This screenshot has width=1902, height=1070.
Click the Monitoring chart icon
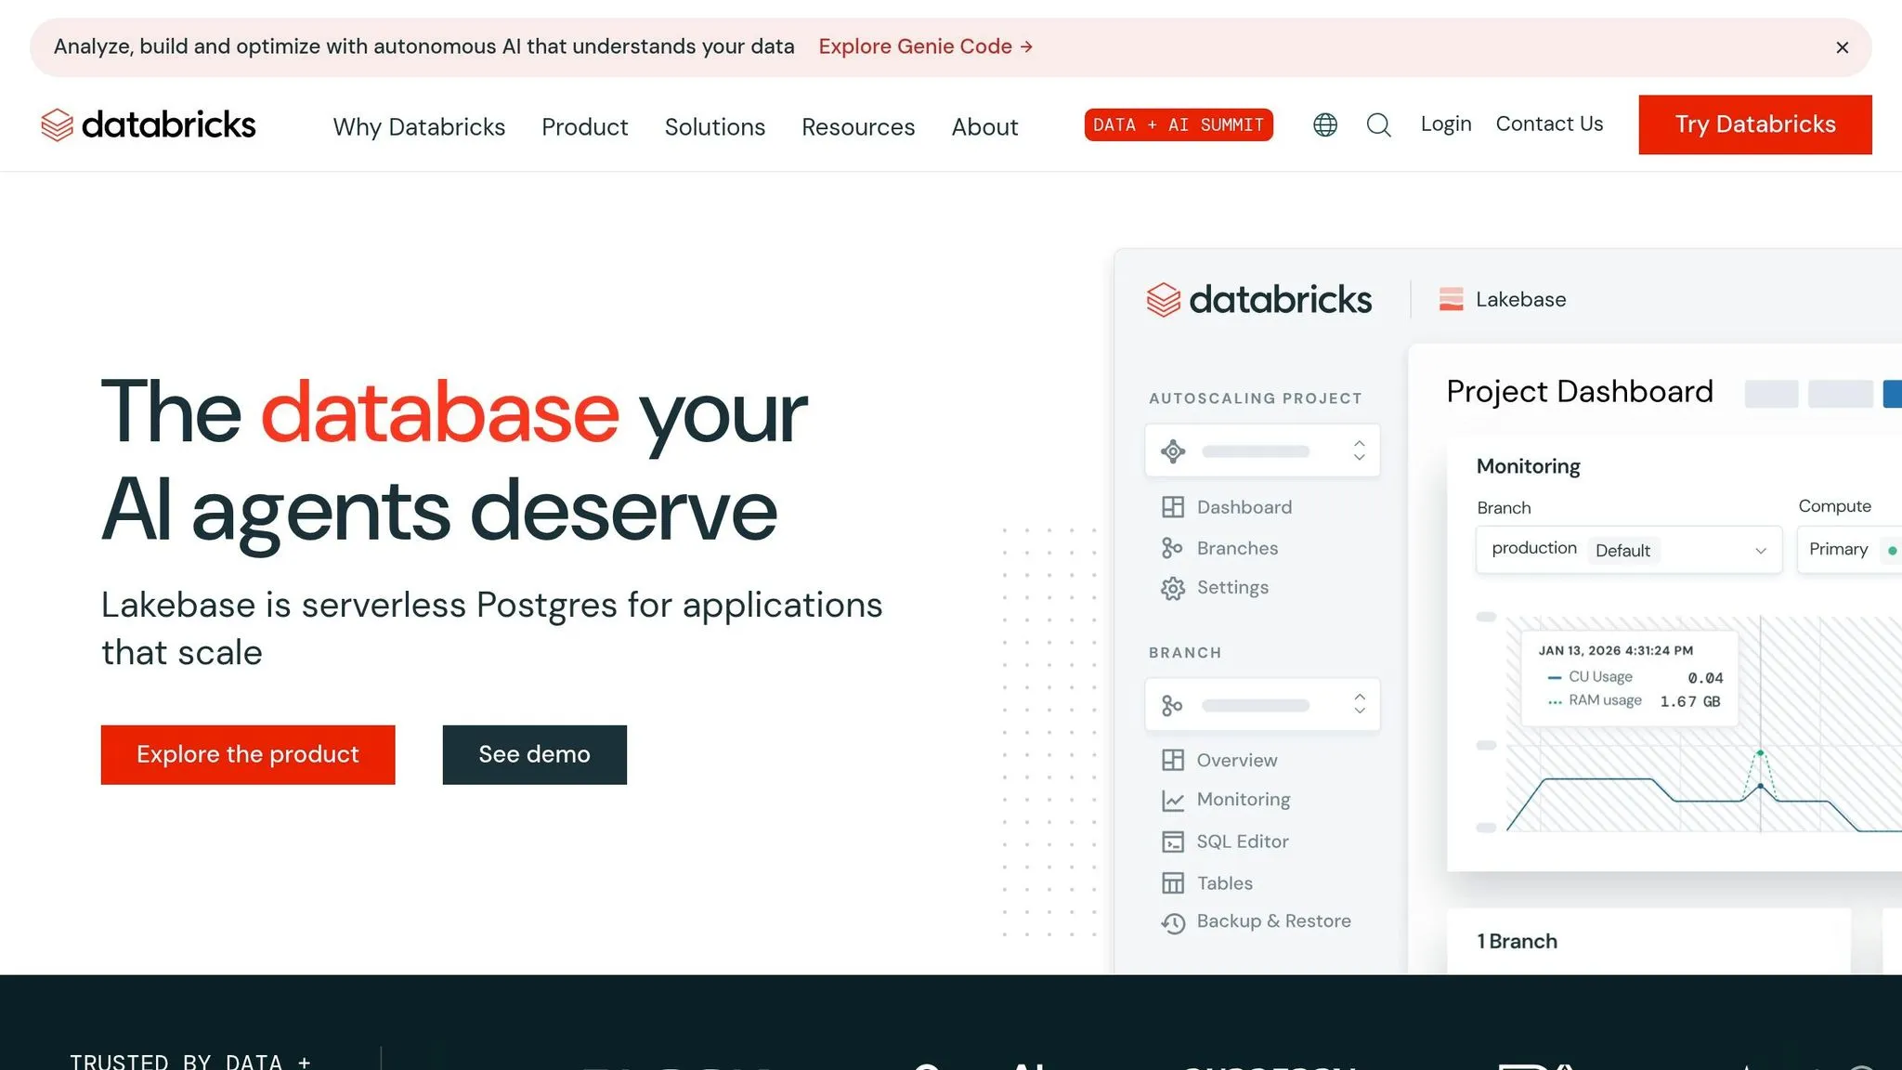pos(1173,800)
